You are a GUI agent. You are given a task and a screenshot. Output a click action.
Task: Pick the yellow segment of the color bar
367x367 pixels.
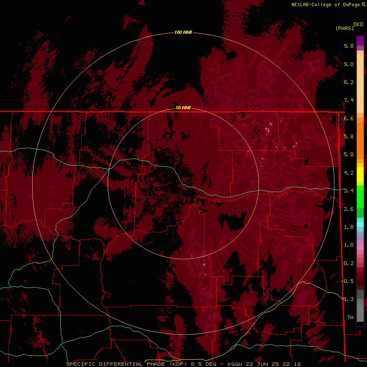pos(360,175)
